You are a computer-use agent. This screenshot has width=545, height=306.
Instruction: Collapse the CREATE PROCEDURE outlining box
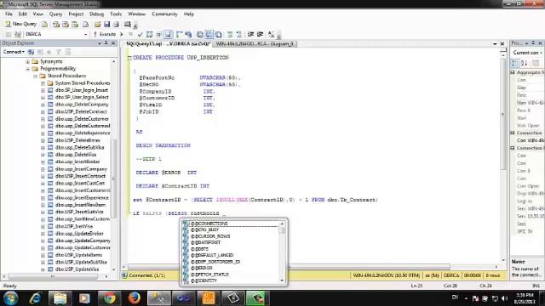[129, 58]
